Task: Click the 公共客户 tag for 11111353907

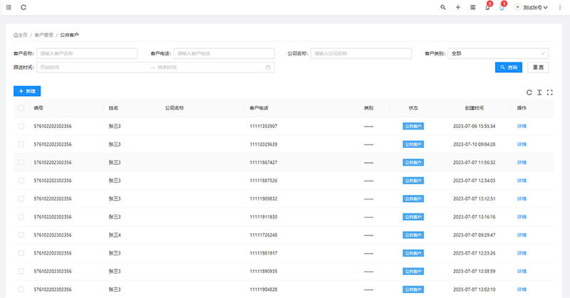Action: pos(413,126)
